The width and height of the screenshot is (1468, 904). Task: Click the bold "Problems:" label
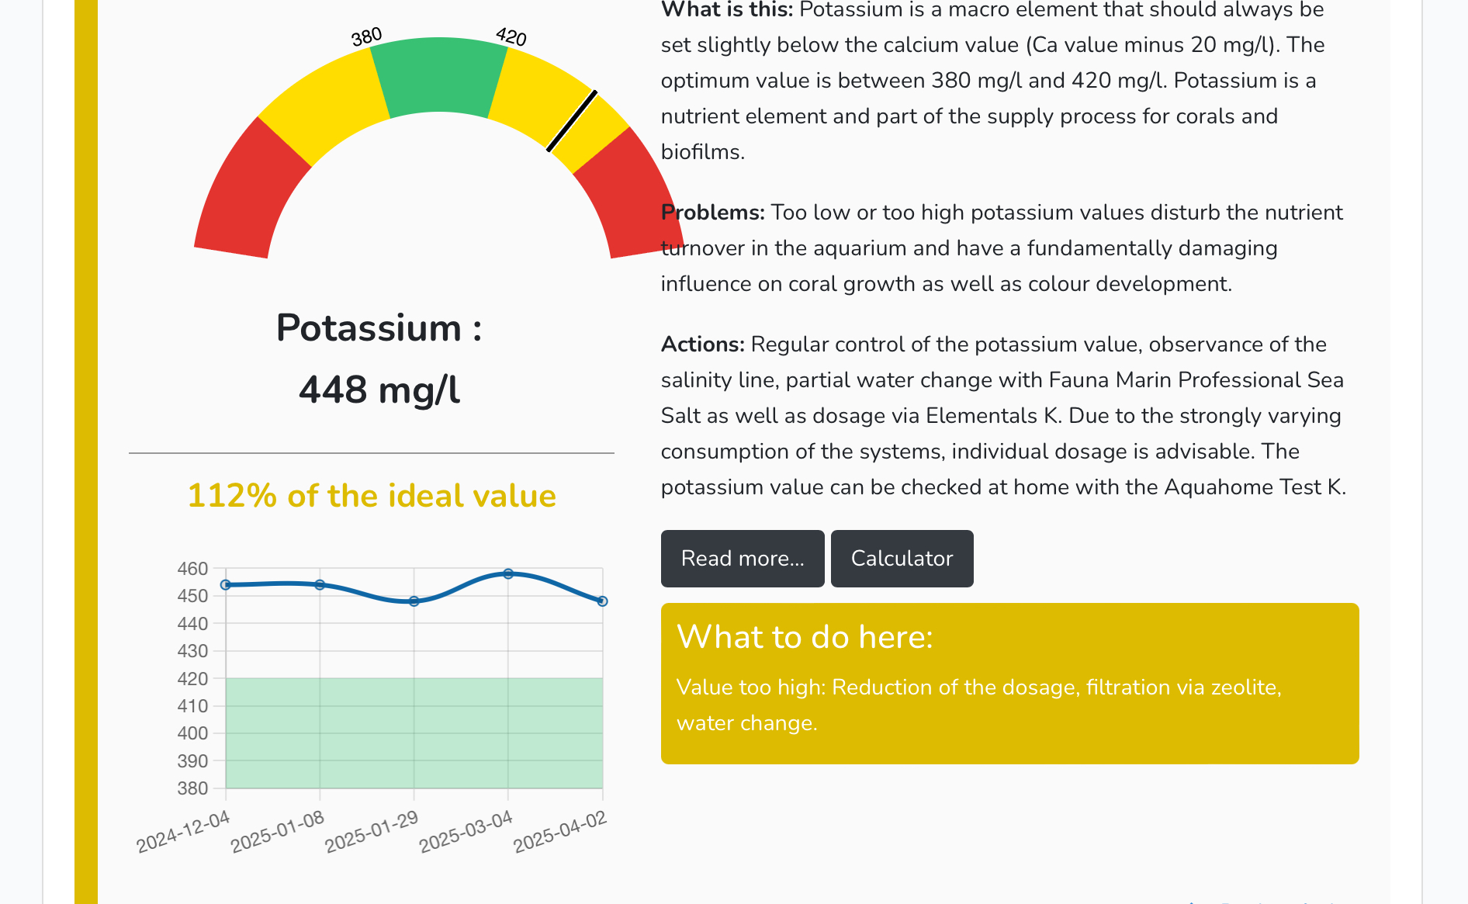pyautogui.click(x=712, y=213)
